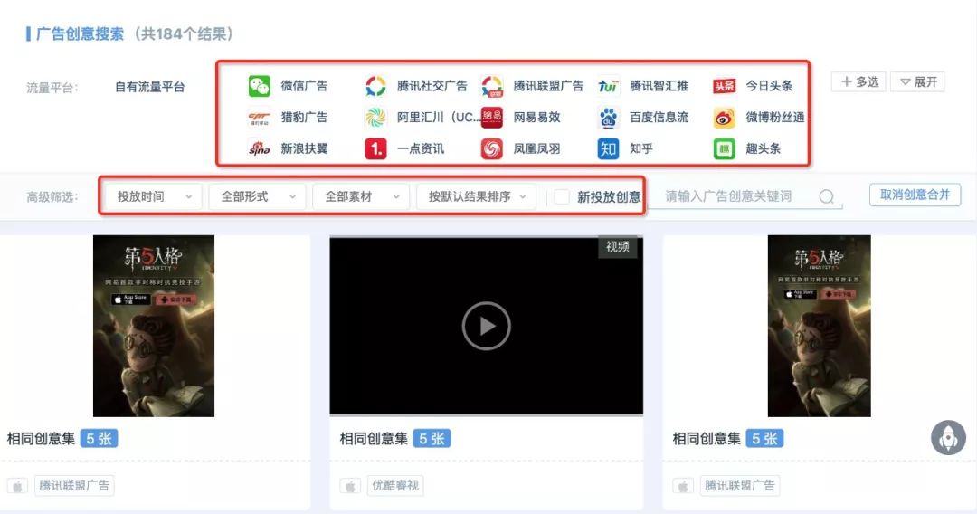The image size is (977, 514).
Task: Click the Apple icon beside 优酷睿视
Action: tap(350, 486)
